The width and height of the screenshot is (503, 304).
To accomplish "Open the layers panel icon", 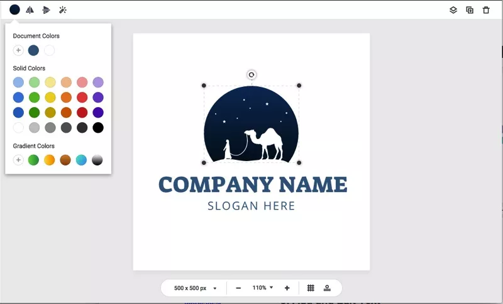I will tap(453, 10).
